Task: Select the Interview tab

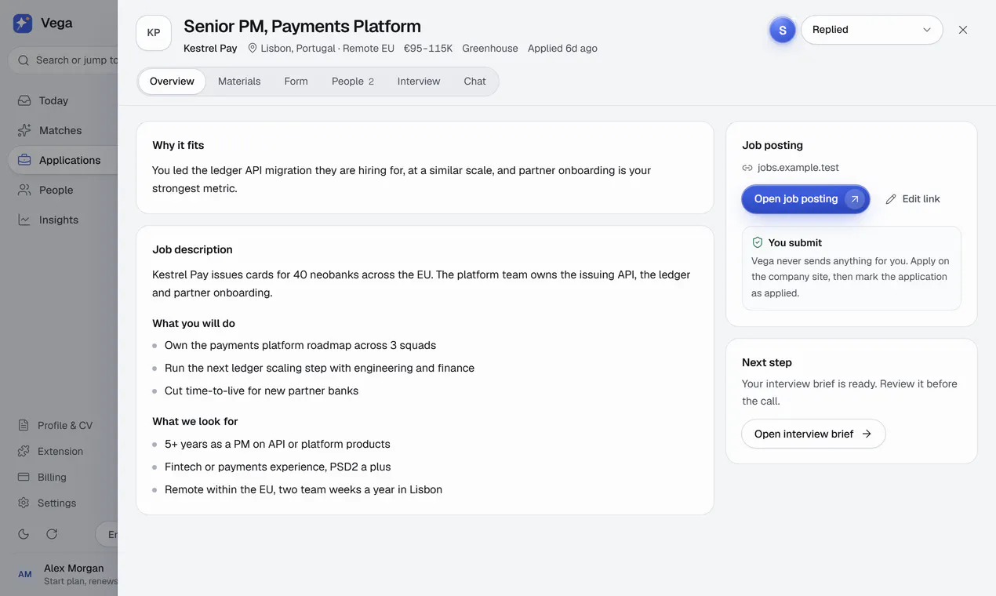Action: tap(419, 82)
